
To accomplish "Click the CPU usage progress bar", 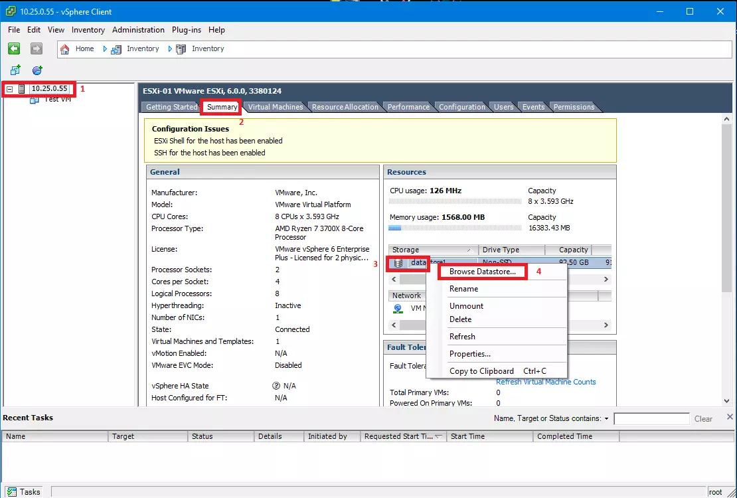I will [x=455, y=201].
